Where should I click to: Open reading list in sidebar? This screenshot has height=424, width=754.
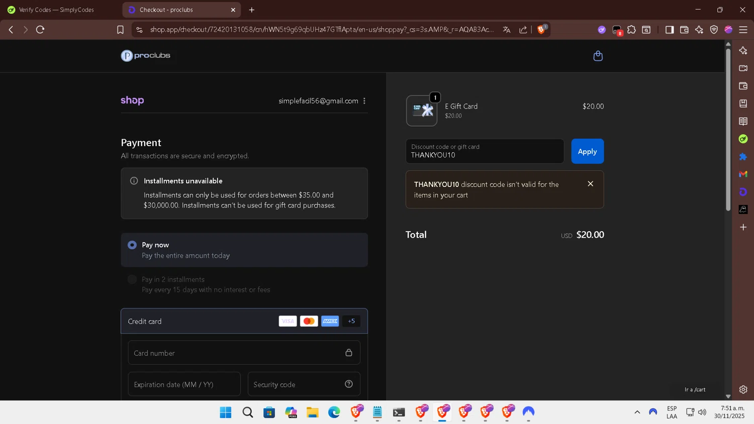[x=743, y=121]
